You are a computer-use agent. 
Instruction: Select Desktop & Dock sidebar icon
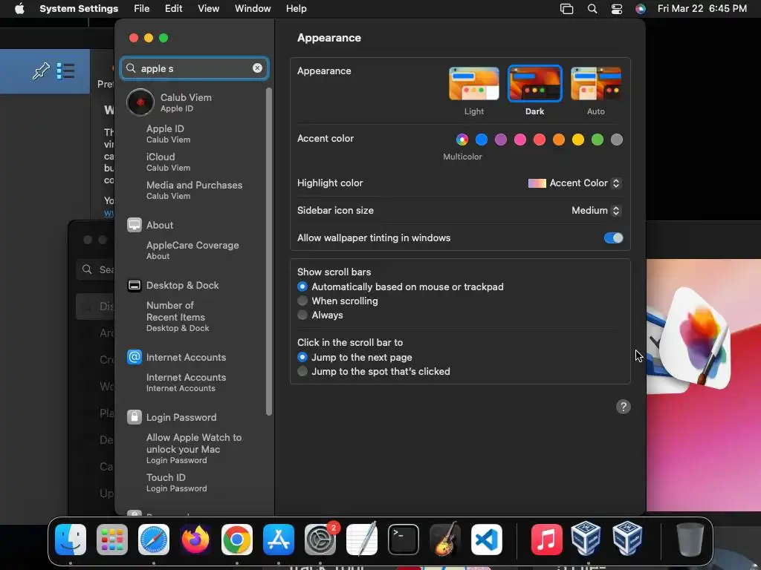click(x=135, y=285)
